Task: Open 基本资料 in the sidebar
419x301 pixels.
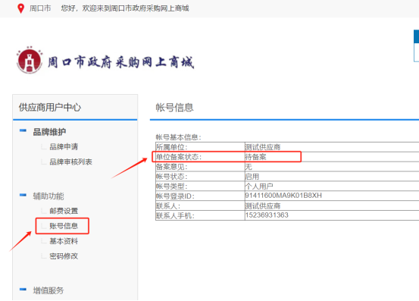Action: (64, 241)
